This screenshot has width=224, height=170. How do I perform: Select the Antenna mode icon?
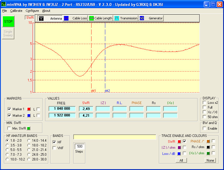41,18
